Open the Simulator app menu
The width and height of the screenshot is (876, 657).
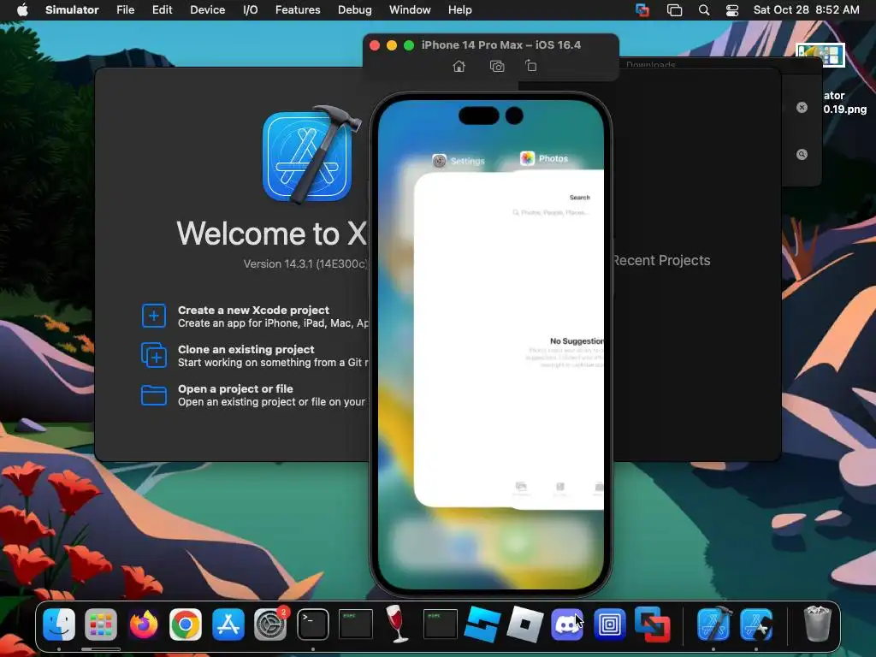(72, 10)
